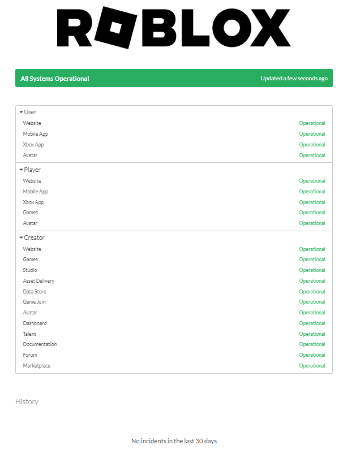Click Updated a few seconds ago text
Screen dimensions: 343x454
point(294,79)
